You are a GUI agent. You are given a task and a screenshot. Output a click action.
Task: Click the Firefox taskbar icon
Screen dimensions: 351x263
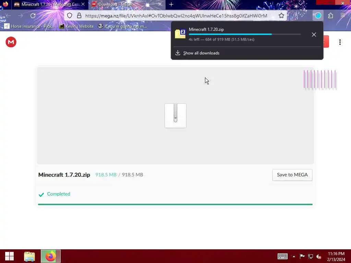pyautogui.click(x=51, y=256)
